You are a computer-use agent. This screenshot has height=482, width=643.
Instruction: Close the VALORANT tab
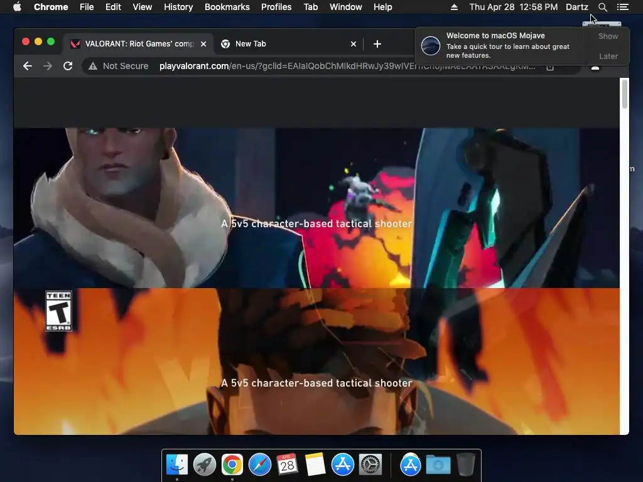(203, 44)
